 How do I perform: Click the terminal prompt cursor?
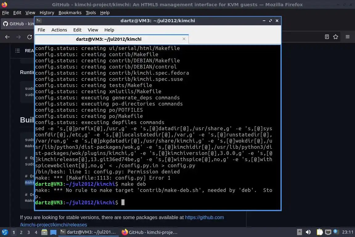(123, 202)
